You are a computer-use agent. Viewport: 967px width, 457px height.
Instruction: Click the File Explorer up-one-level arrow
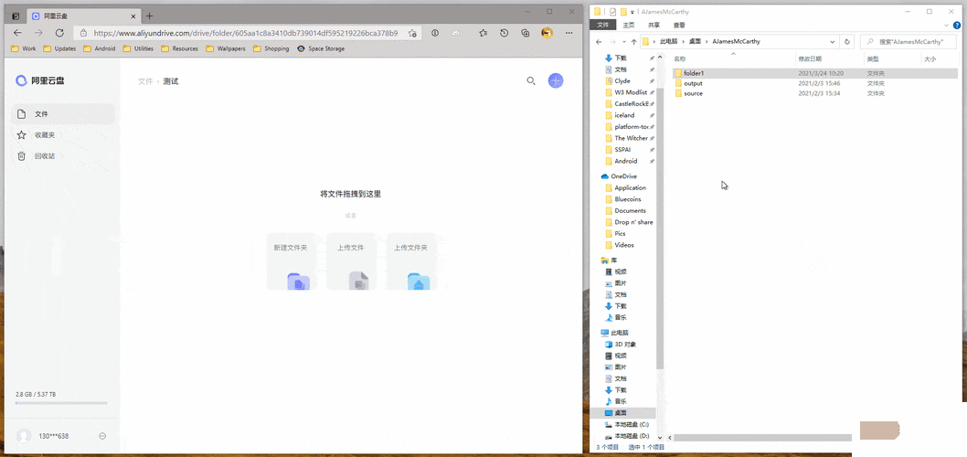[x=633, y=42]
